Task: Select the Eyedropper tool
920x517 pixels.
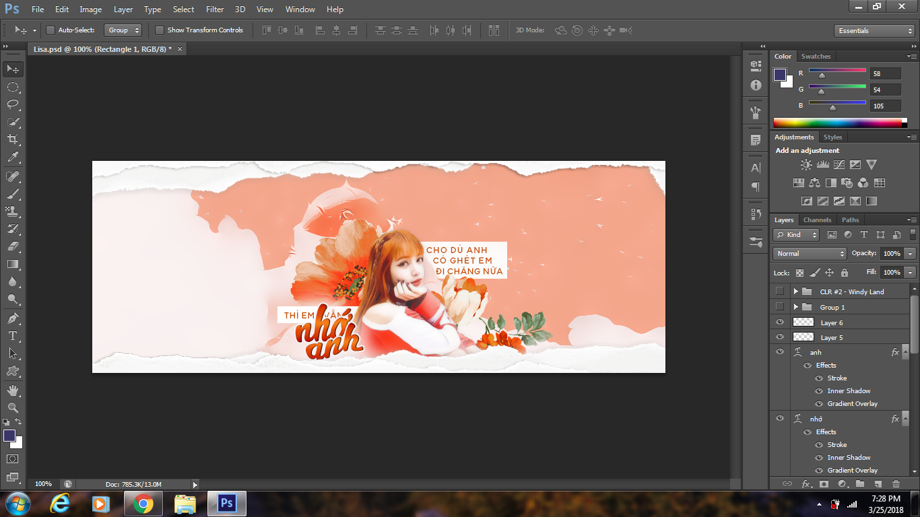Action: [13, 158]
